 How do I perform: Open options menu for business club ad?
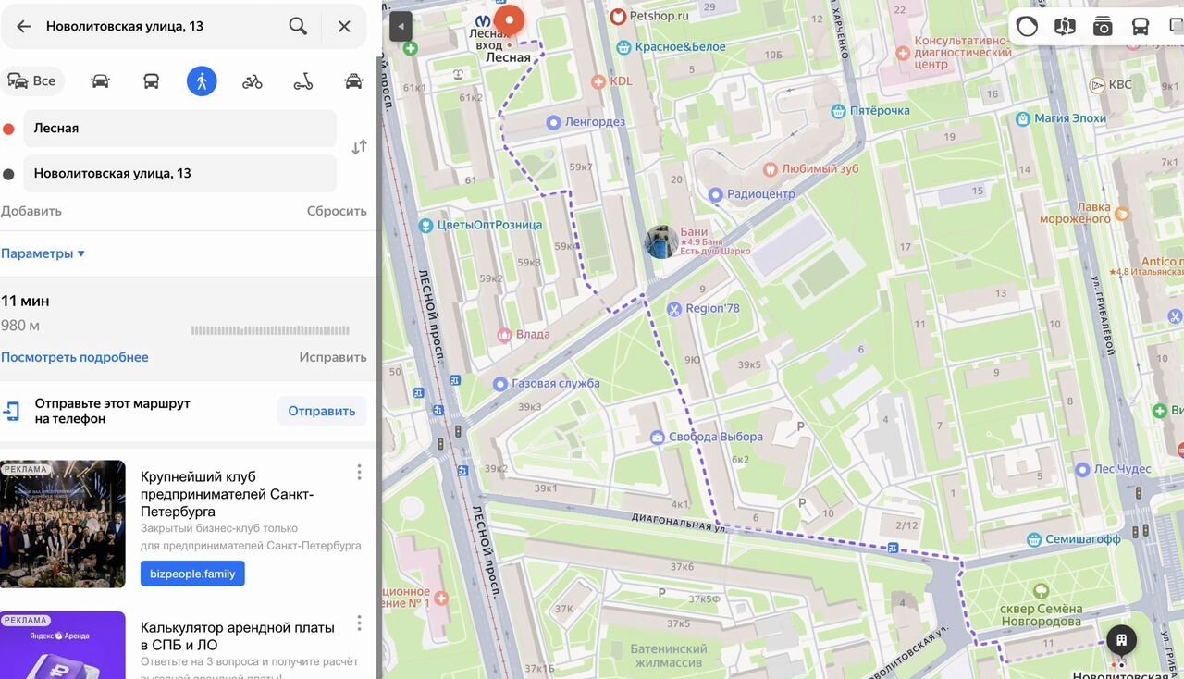(x=359, y=473)
